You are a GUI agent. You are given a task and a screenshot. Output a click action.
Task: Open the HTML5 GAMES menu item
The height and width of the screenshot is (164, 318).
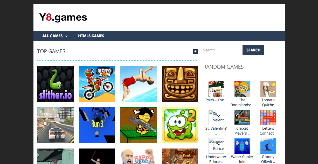pos(91,36)
